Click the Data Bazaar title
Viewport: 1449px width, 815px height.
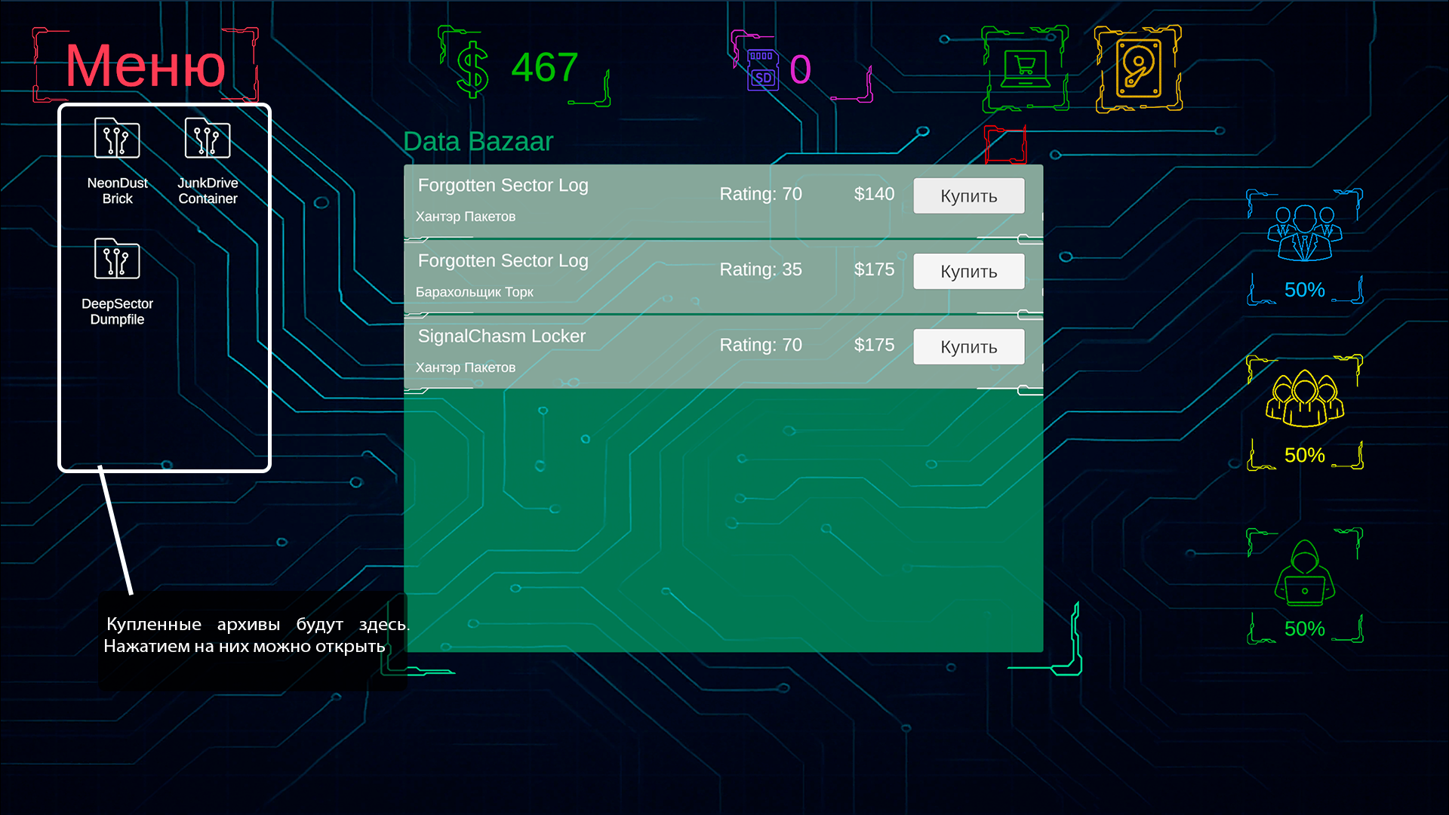click(x=478, y=142)
